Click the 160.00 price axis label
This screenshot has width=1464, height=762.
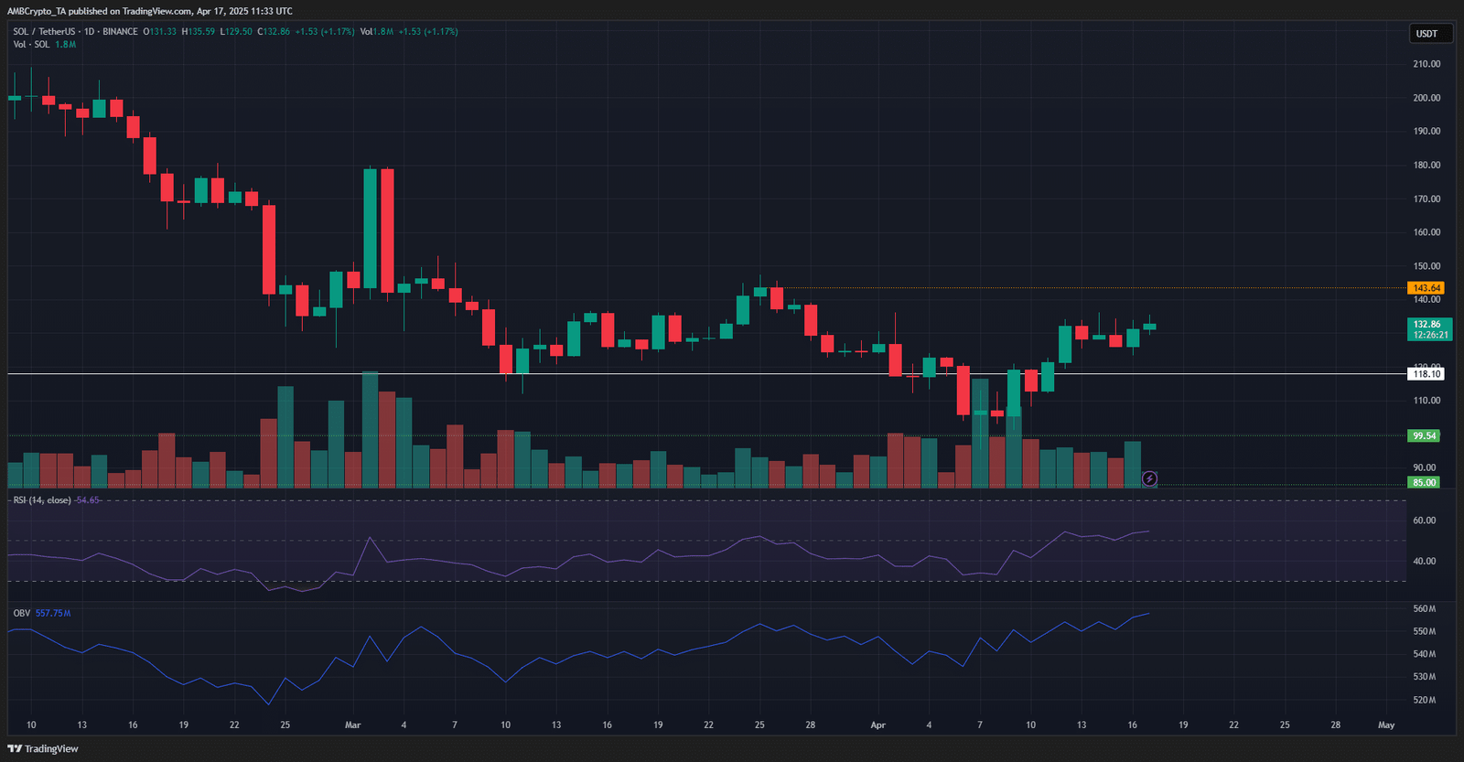tap(1426, 232)
